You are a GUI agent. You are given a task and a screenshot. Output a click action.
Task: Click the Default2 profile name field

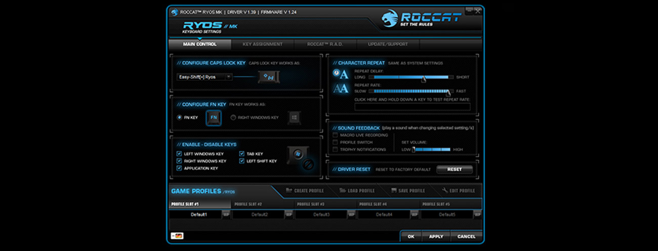click(x=259, y=215)
